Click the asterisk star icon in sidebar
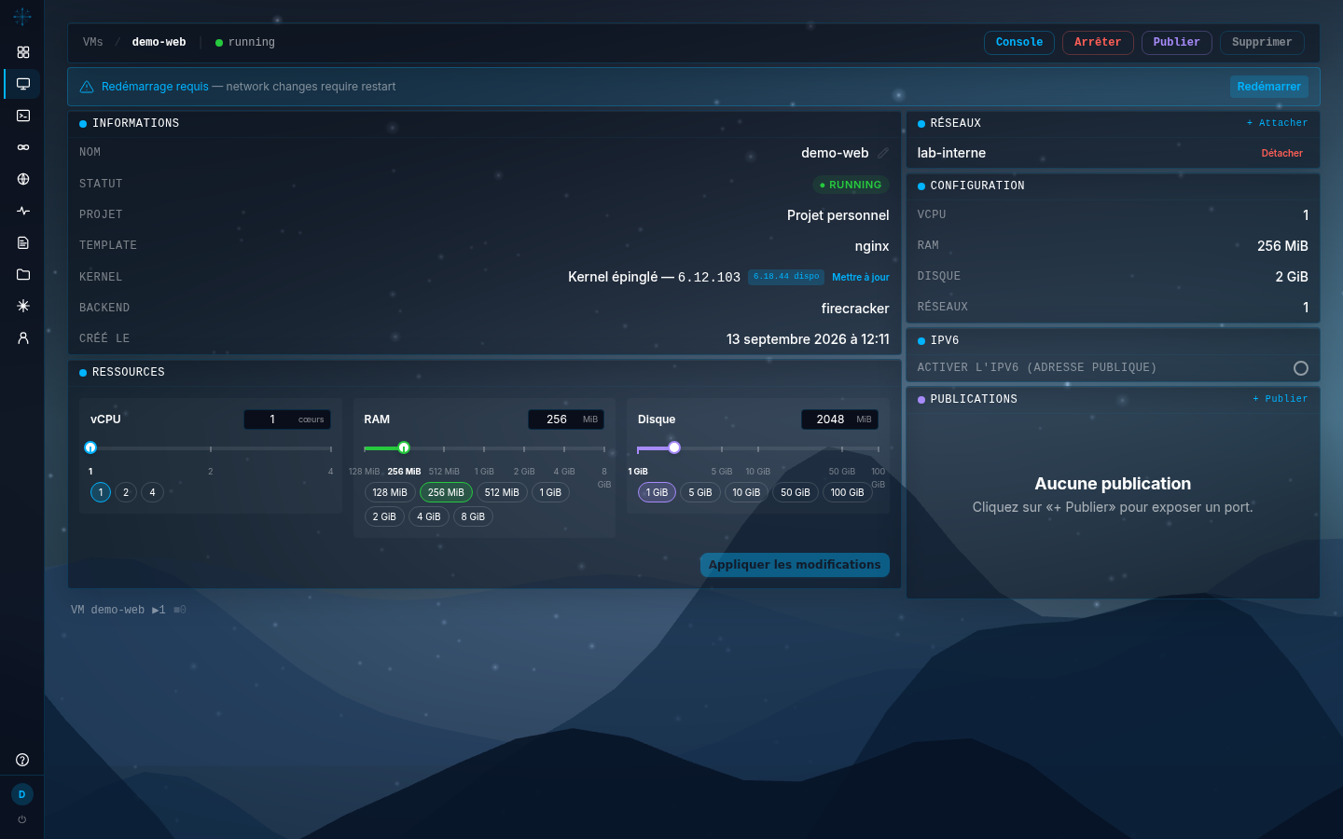The width and height of the screenshot is (1343, 839). point(23,306)
